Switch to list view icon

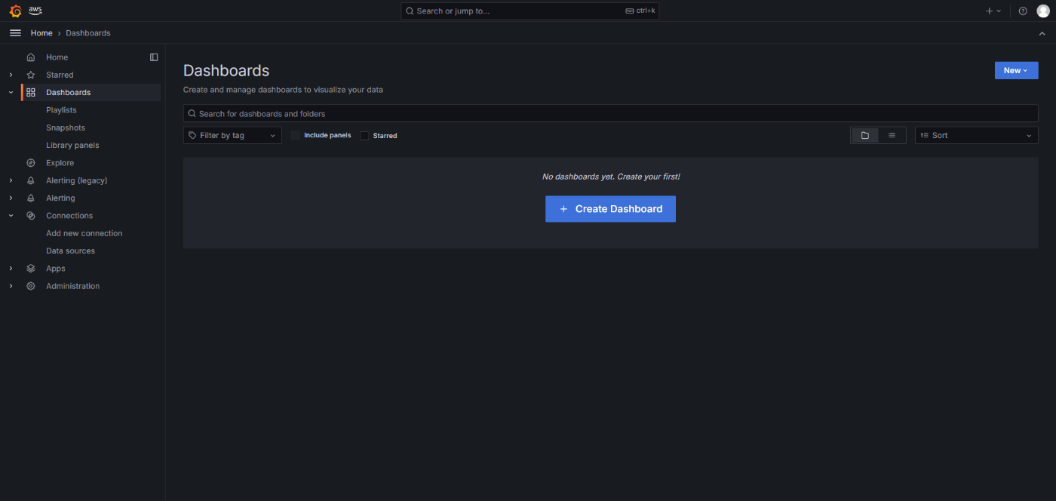pyautogui.click(x=892, y=135)
